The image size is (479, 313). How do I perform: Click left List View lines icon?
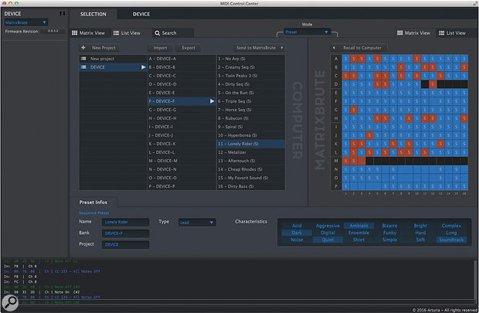[116, 32]
